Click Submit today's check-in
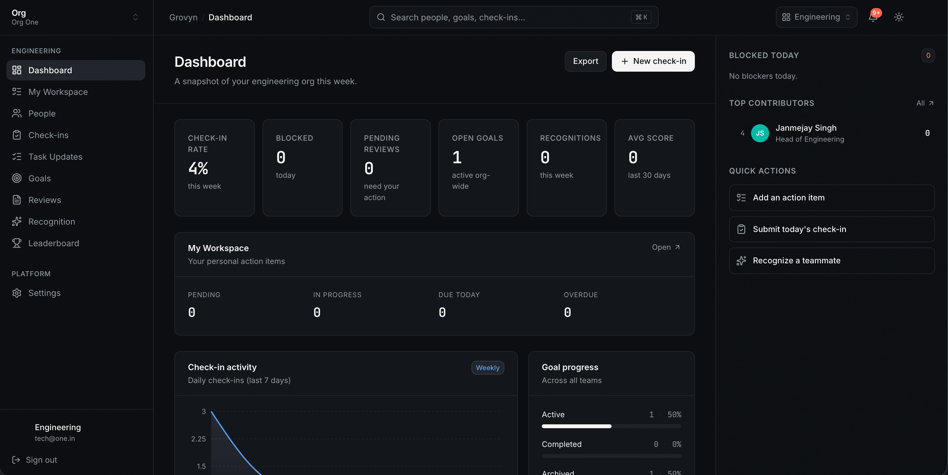Image resolution: width=948 pixels, height=475 pixels. tap(831, 229)
